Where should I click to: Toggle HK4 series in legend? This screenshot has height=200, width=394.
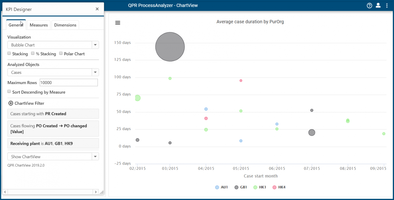point(279,187)
